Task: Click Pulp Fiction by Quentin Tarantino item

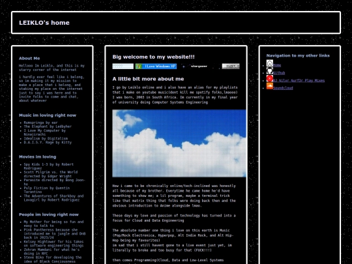Action: click(x=47, y=190)
